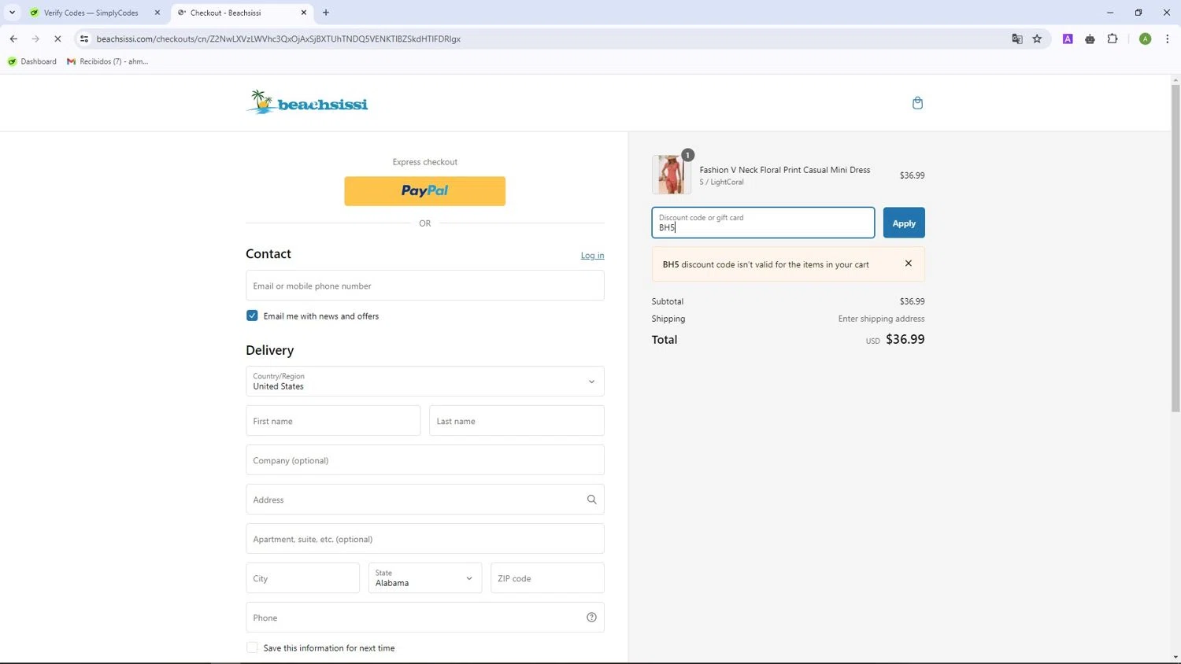Click the Last name field
This screenshot has width=1181, height=664.
coord(516,421)
